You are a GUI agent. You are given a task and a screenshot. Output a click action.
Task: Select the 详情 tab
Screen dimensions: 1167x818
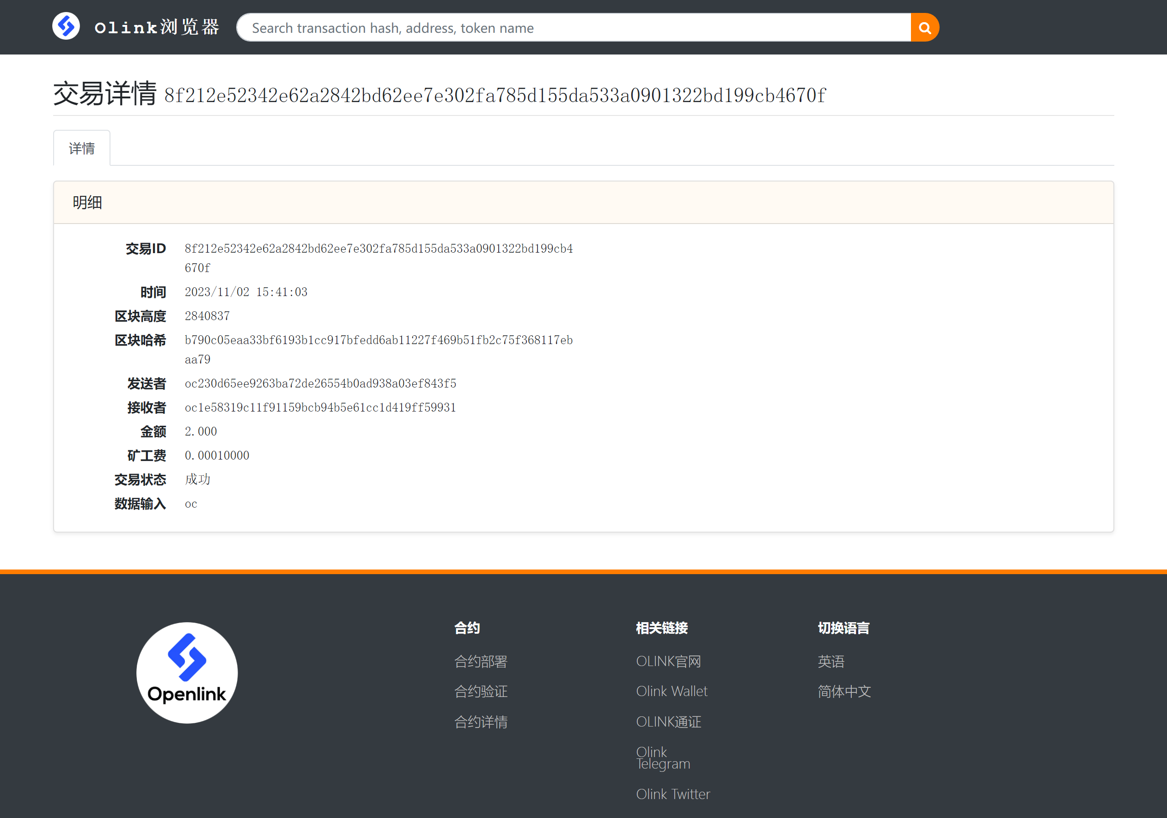click(82, 148)
